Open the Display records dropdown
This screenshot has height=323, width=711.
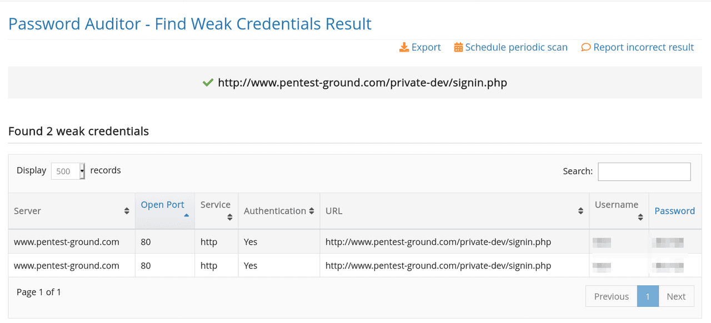[x=68, y=171]
